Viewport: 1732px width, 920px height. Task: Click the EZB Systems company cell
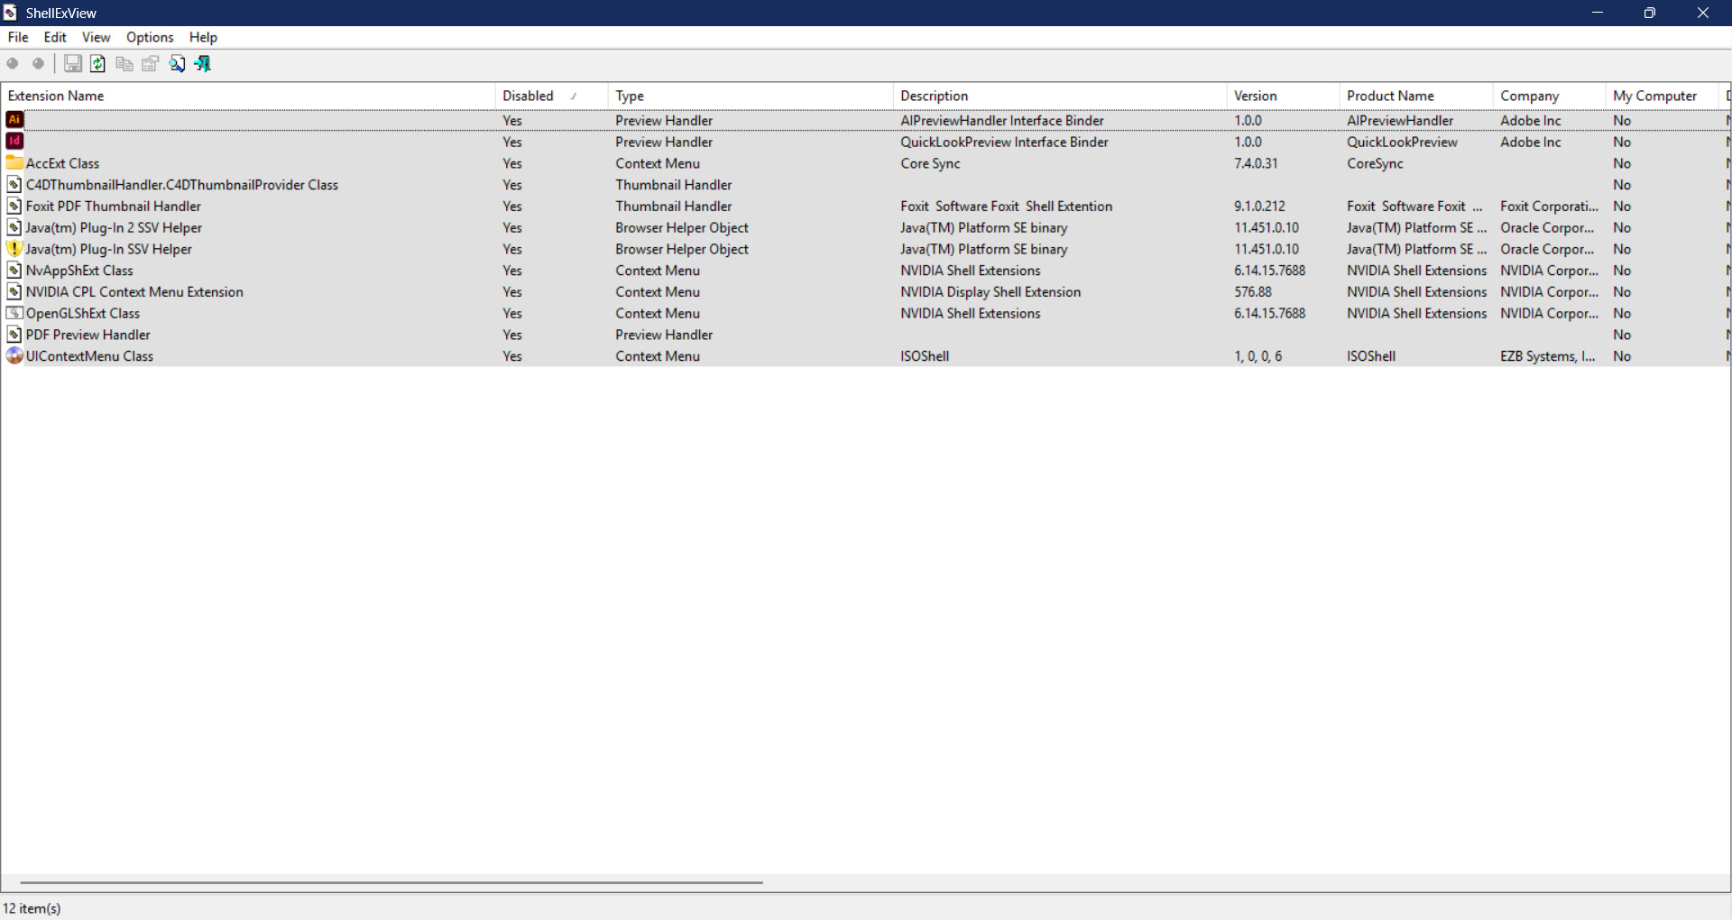(1548, 356)
